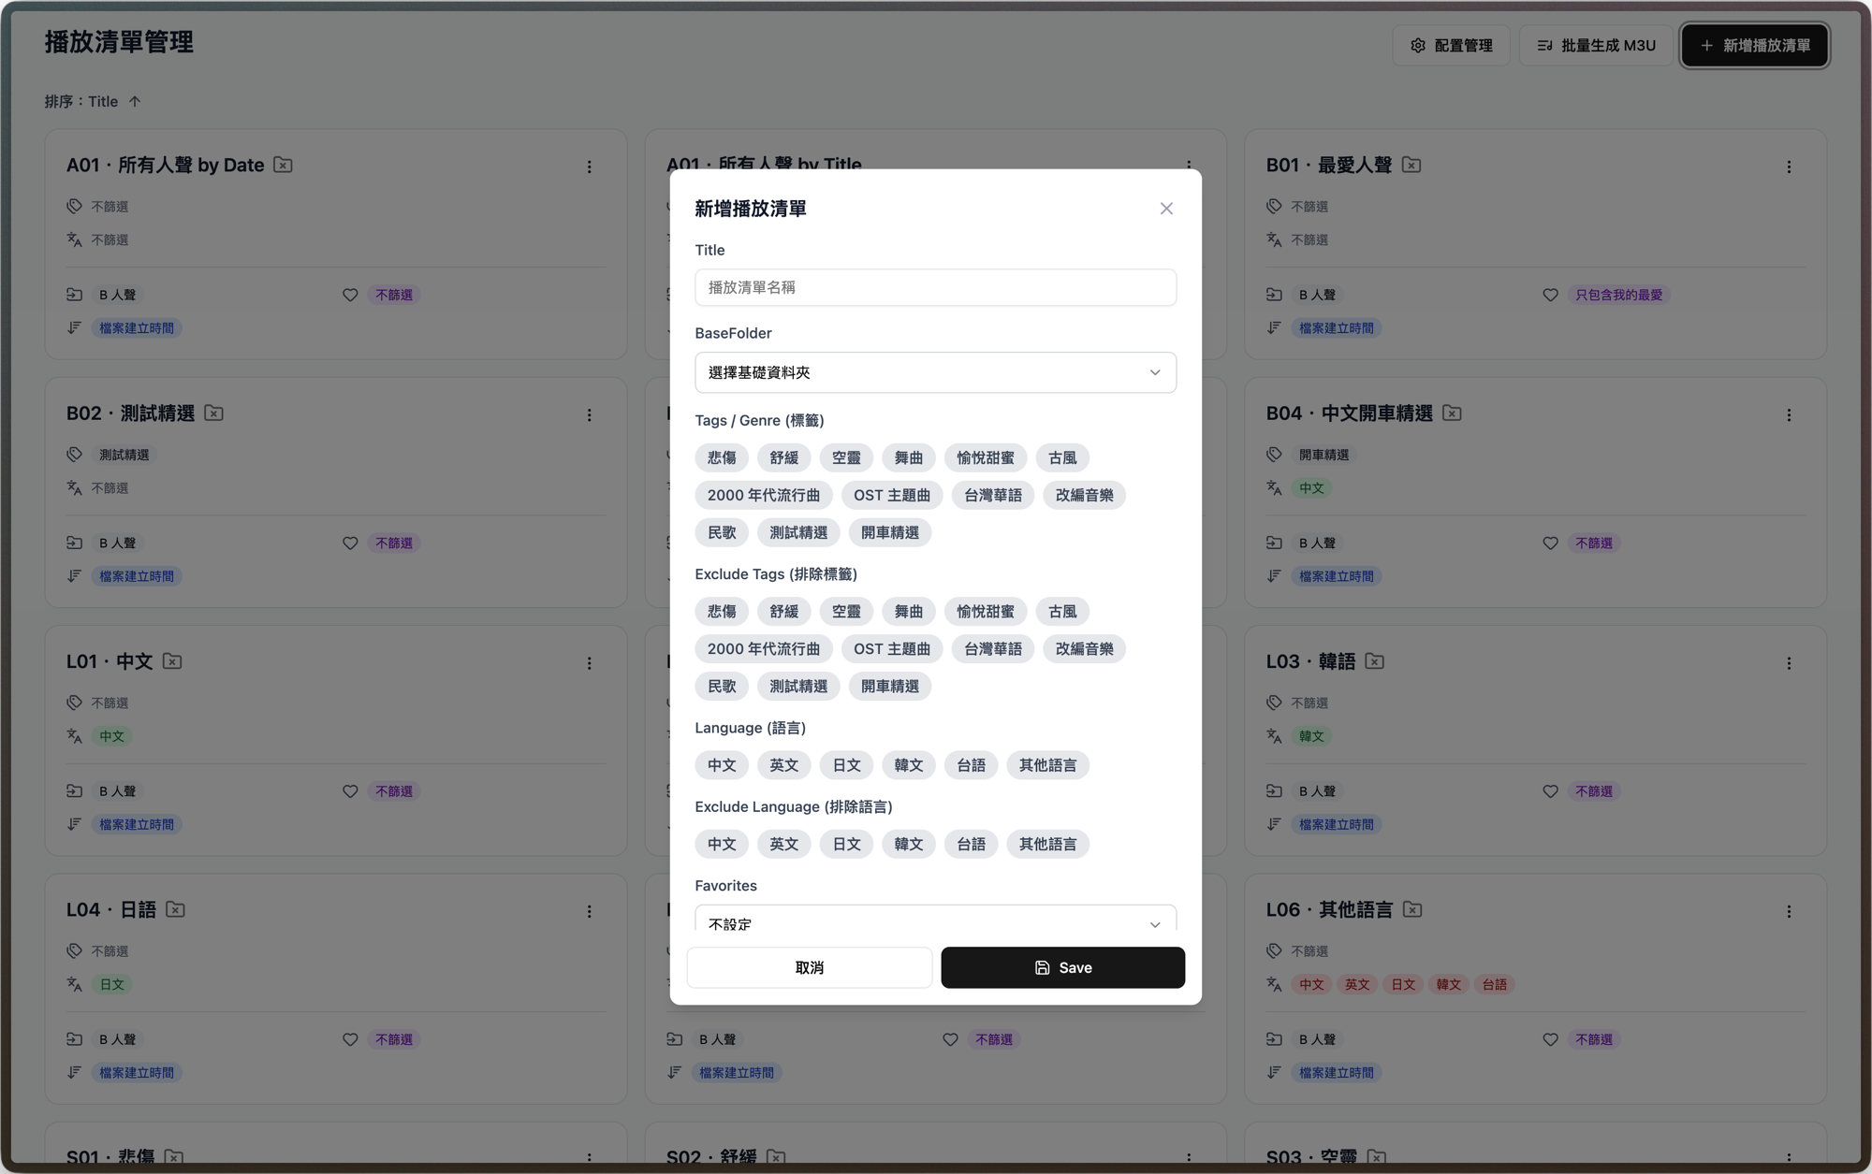Select 英文 under Language (語言)
Screen dimensions: 1872x1174
[x=783, y=765]
